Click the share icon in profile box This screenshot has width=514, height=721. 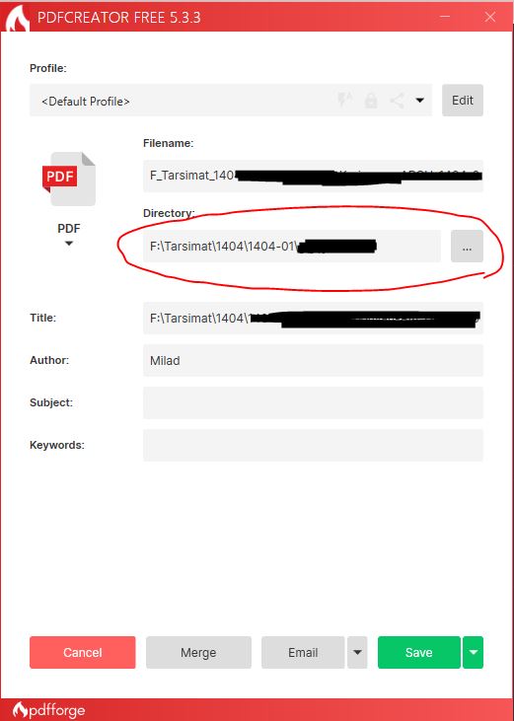point(398,101)
